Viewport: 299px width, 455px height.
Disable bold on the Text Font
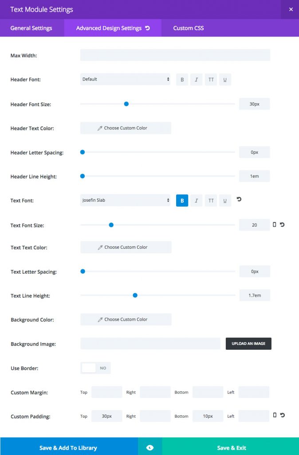[x=182, y=200]
